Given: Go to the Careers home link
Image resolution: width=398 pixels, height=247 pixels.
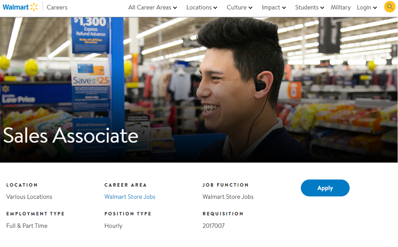Looking at the screenshot, I should [x=57, y=7].
